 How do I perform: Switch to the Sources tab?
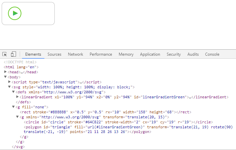pyautogui.click(x=54, y=54)
